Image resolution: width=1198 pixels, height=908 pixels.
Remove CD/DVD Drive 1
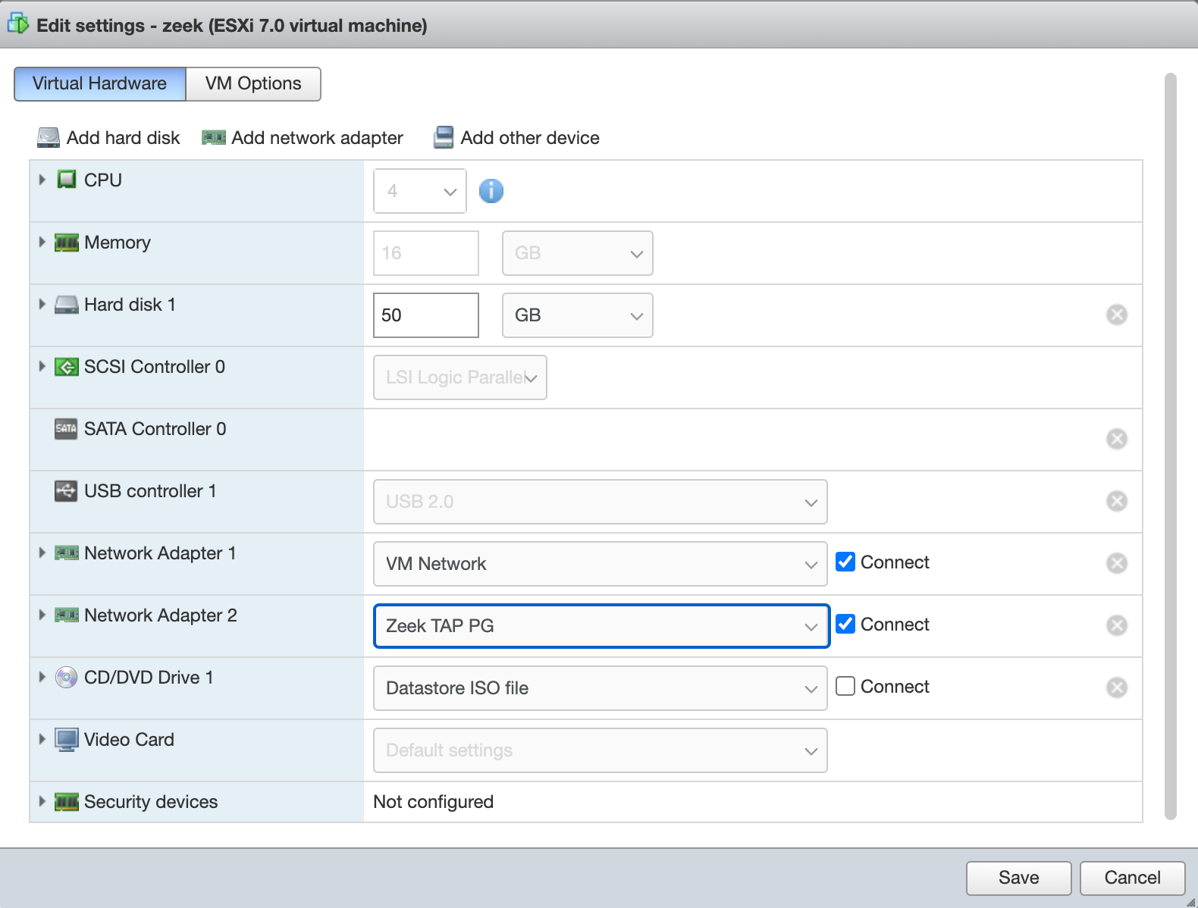(1117, 687)
